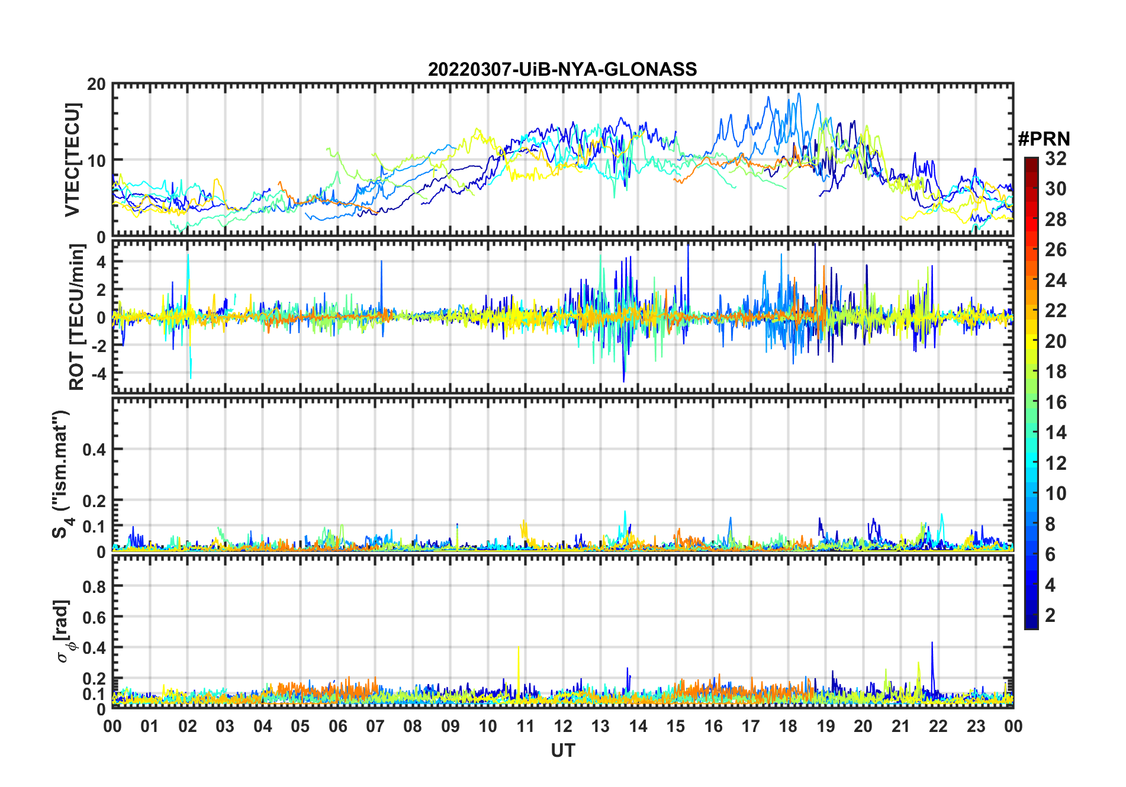Image resolution: width=1126 pixels, height=787 pixels.
Task: Click the dark blue colorbar region near 2
Action: tap(1031, 615)
